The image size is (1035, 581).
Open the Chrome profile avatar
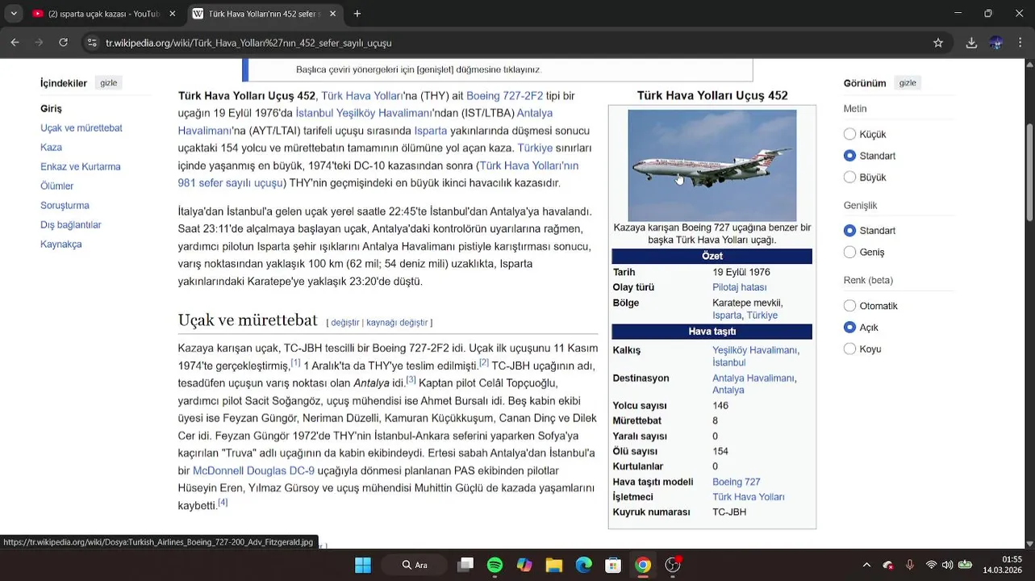coord(996,43)
